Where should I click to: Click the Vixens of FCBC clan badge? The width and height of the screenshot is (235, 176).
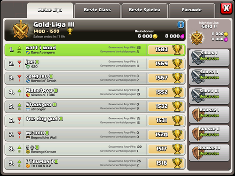tap(28, 95)
